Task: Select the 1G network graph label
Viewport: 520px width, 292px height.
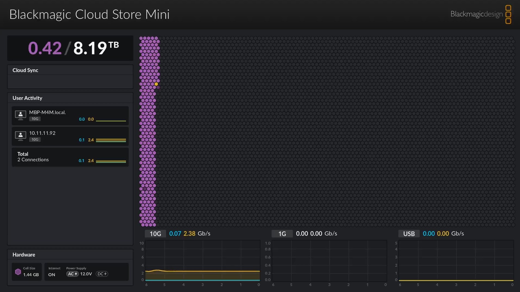Action: [x=282, y=234]
